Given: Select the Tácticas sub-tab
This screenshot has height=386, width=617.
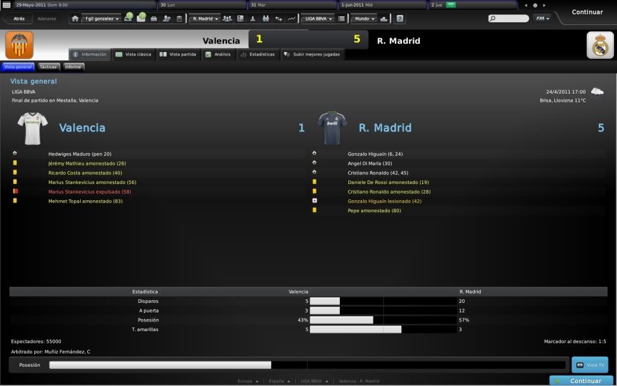Looking at the screenshot, I should pos(48,67).
